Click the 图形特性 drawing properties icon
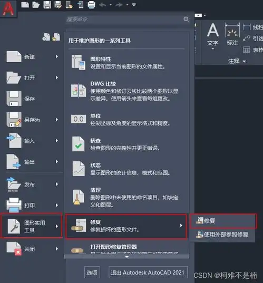The image size is (263, 283). 79,62
